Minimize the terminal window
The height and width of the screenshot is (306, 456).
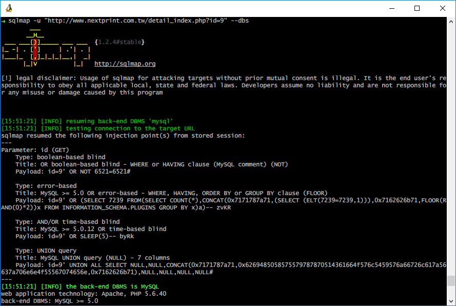point(392,8)
